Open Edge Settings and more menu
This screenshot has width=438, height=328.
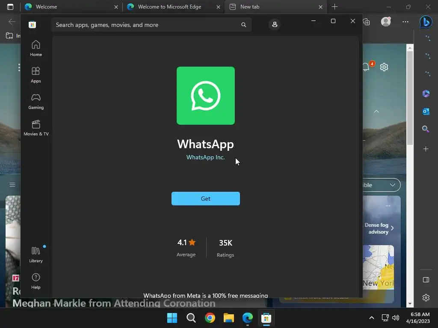click(x=405, y=21)
